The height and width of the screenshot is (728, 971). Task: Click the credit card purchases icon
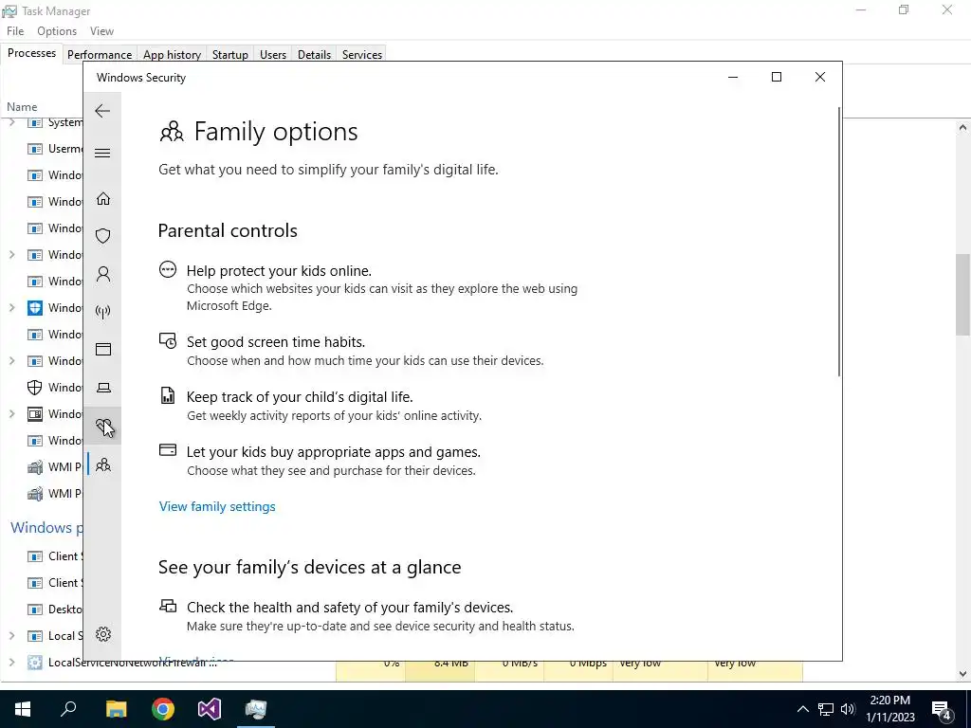point(168,450)
